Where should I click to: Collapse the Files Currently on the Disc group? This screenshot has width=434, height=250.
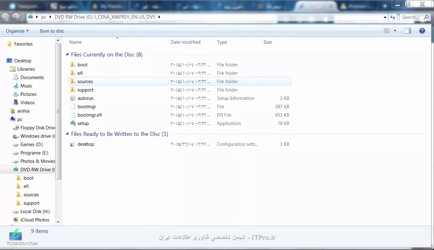(x=67, y=55)
